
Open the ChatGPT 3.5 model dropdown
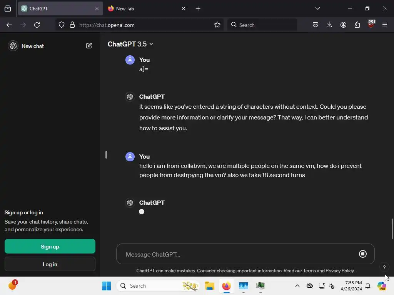(130, 44)
